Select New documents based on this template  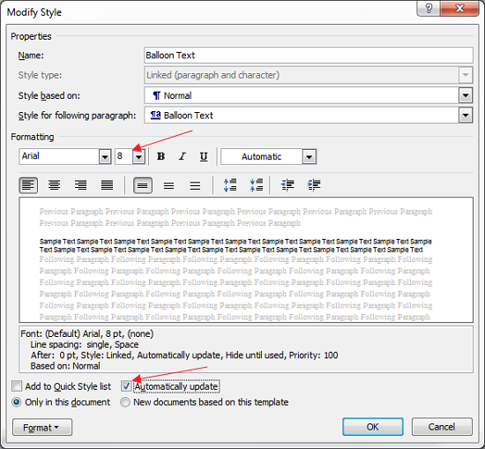(125, 402)
